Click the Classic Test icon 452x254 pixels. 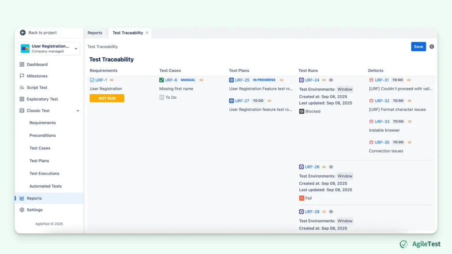[22, 111]
